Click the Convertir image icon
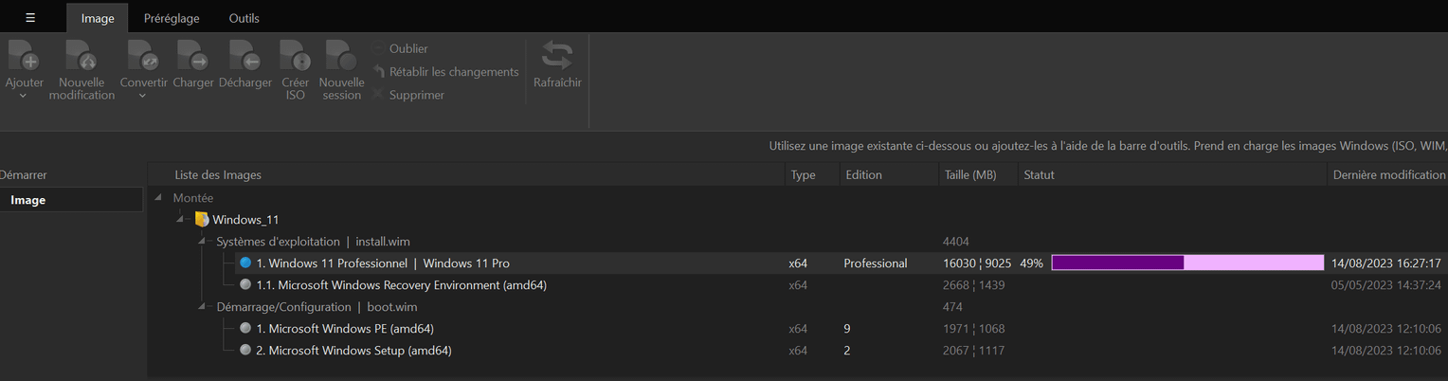Image resolution: width=1448 pixels, height=381 pixels. point(143,56)
